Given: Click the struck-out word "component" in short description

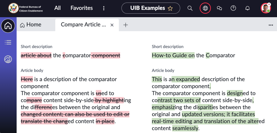Looking at the screenshot, I should pyautogui.click(x=106, y=55).
